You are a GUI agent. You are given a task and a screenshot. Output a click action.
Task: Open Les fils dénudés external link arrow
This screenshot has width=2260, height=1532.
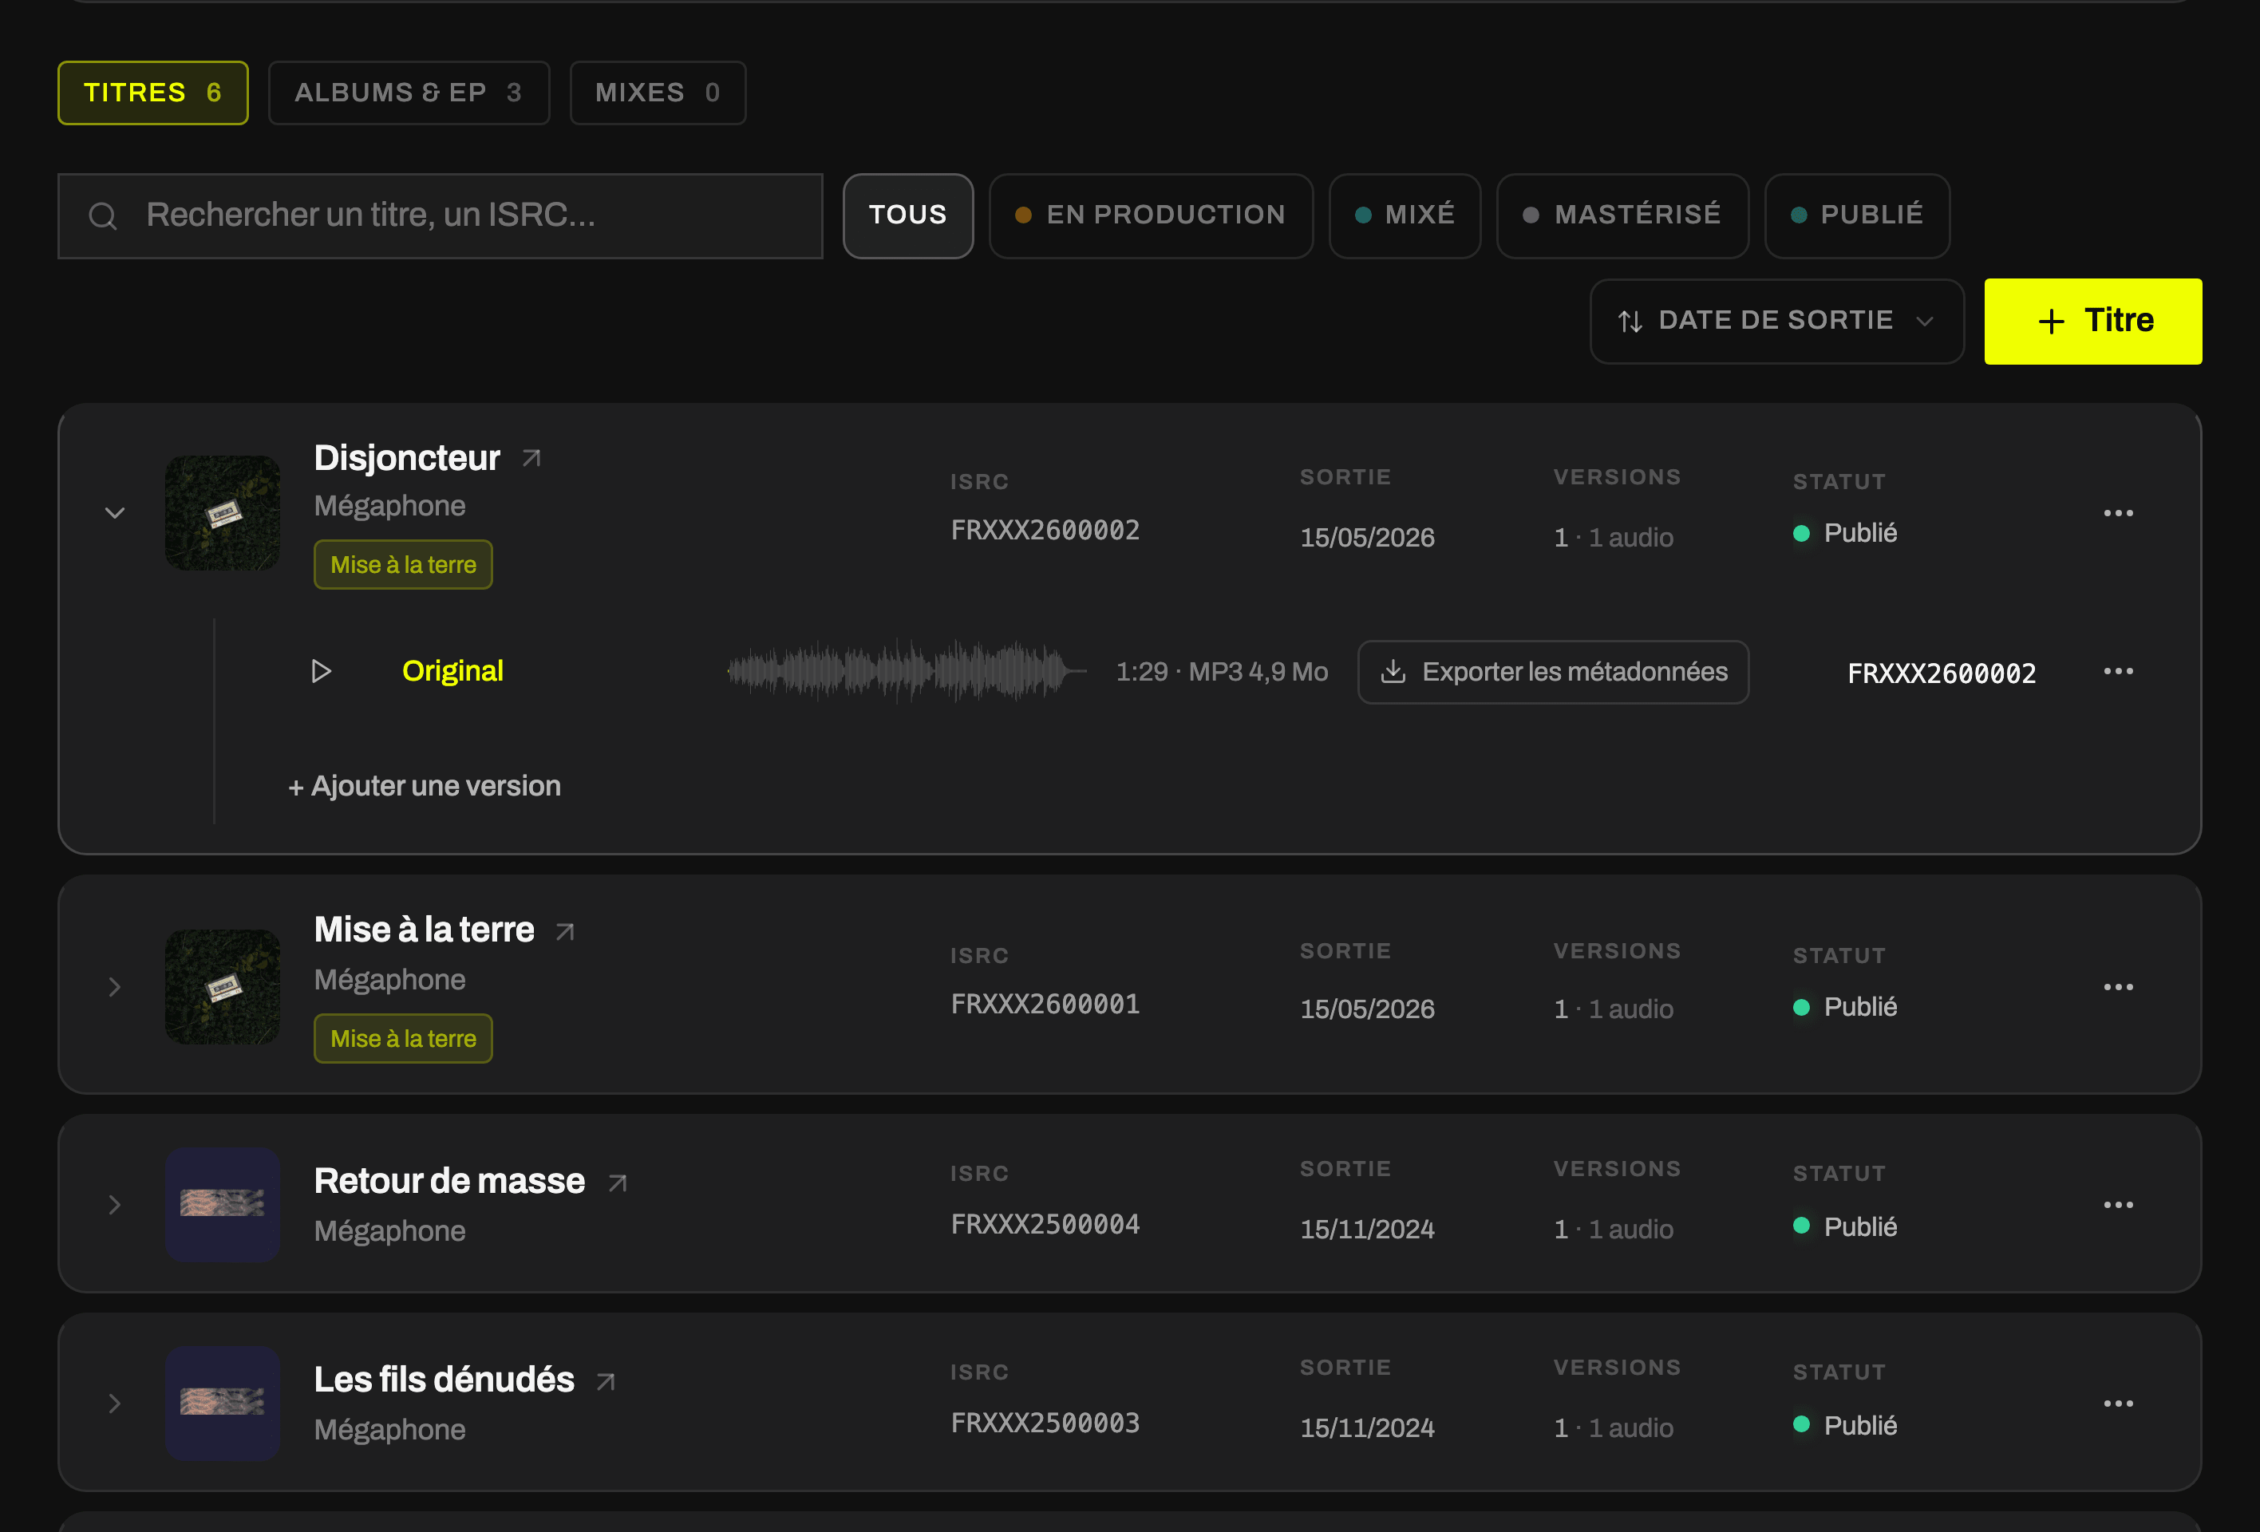(x=606, y=1381)
